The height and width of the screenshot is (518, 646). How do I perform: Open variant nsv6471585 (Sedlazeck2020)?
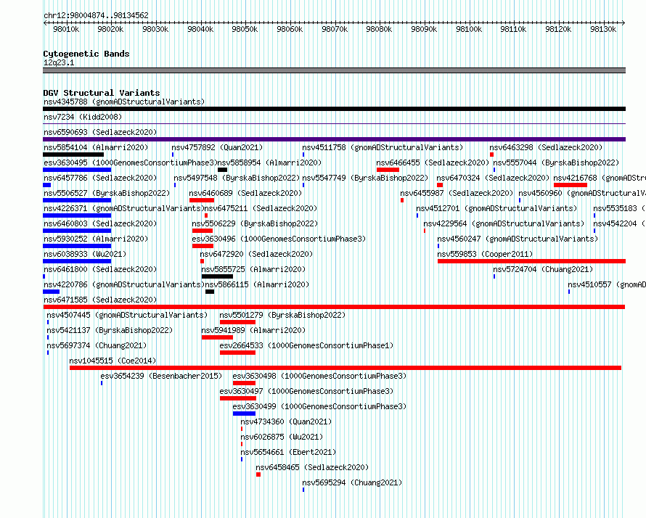[100, 300]
